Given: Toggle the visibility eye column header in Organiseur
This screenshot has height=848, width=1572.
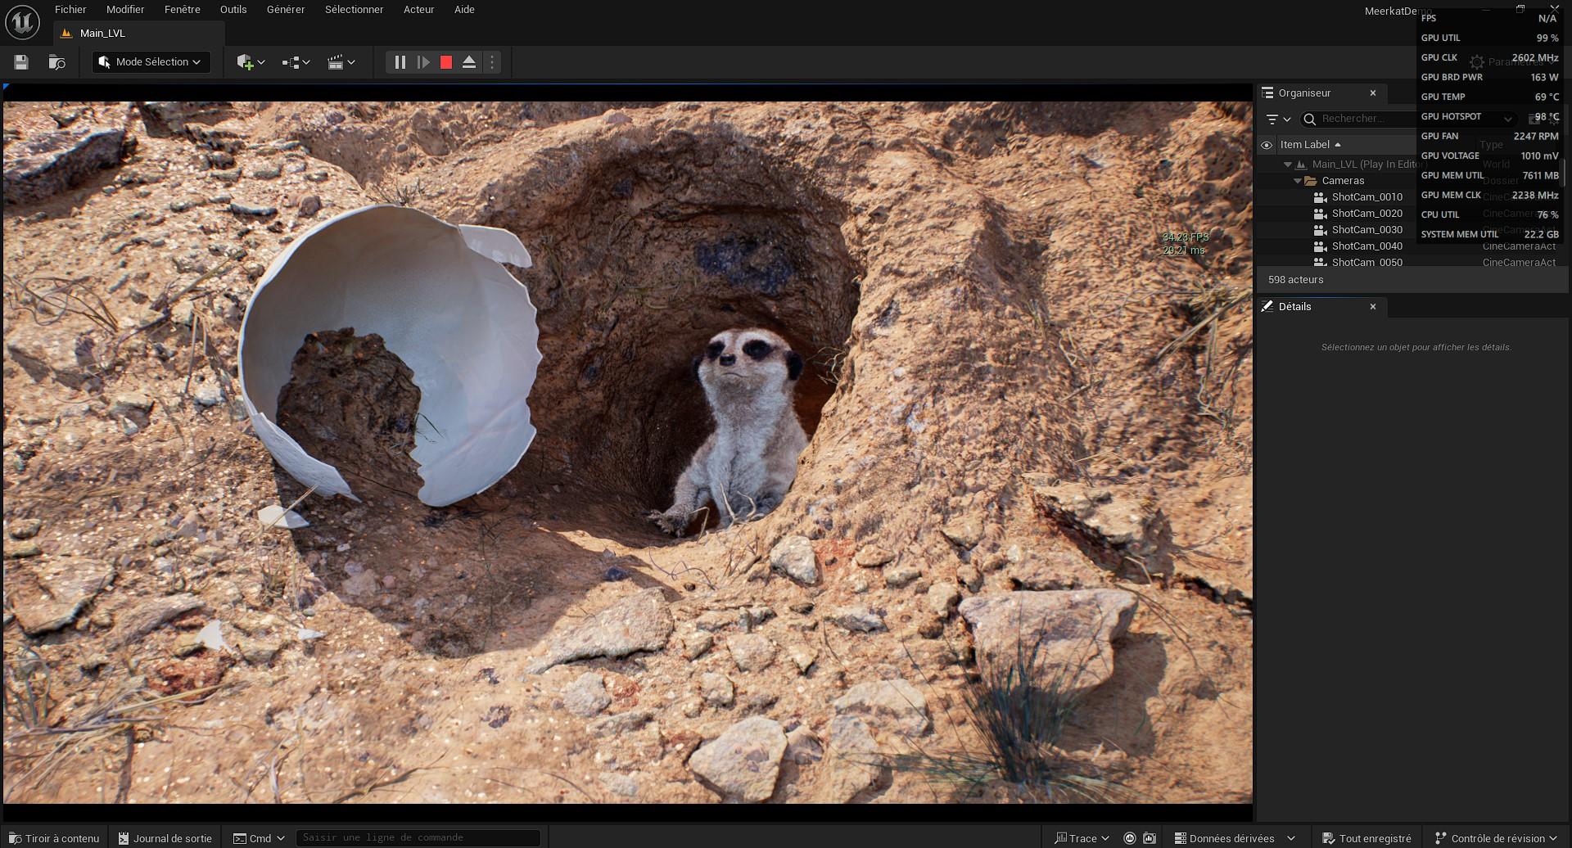Looking at the screenshot, I should 1267,145.
